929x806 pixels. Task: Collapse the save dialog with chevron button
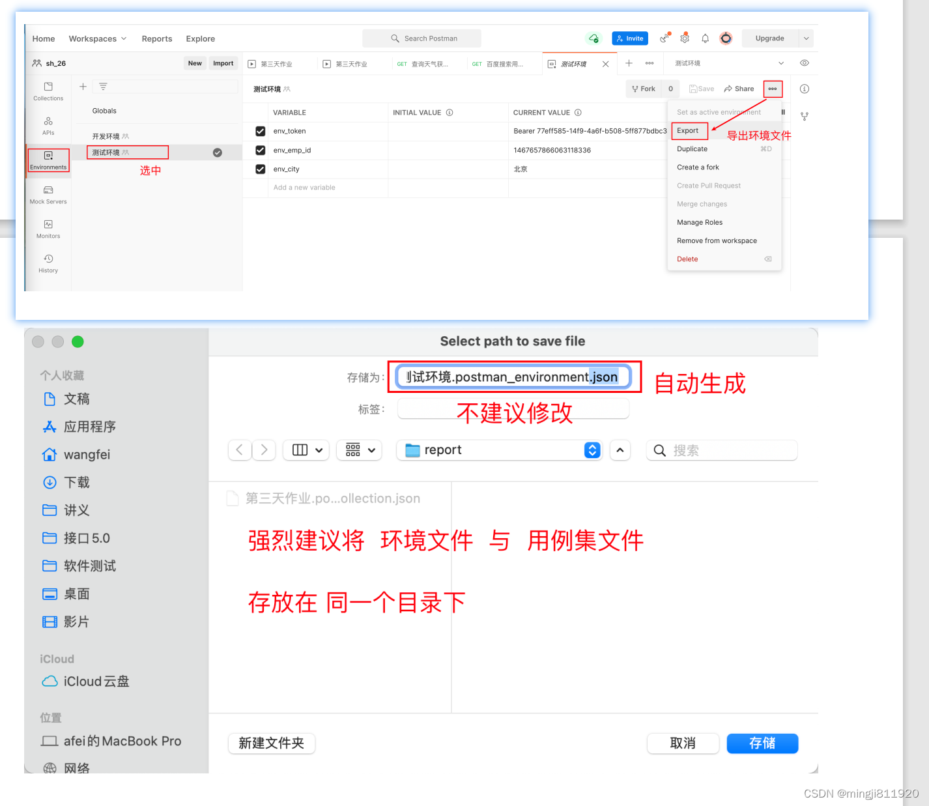tap(620, 450)
